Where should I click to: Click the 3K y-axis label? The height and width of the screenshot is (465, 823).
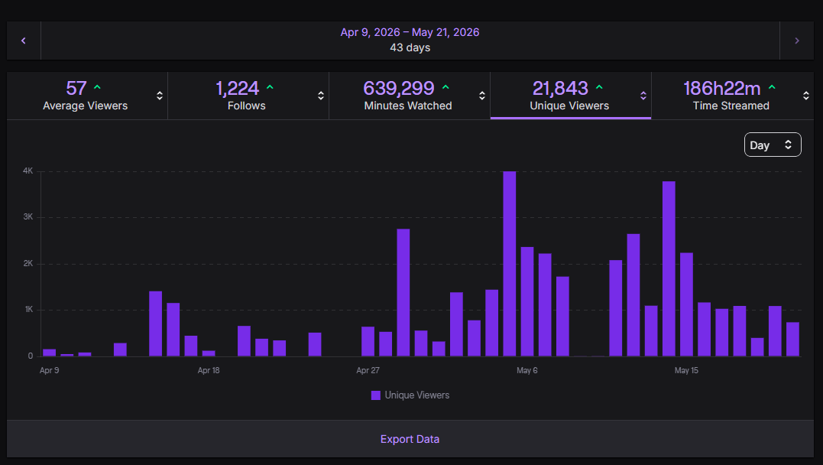[x=28, y=217]
